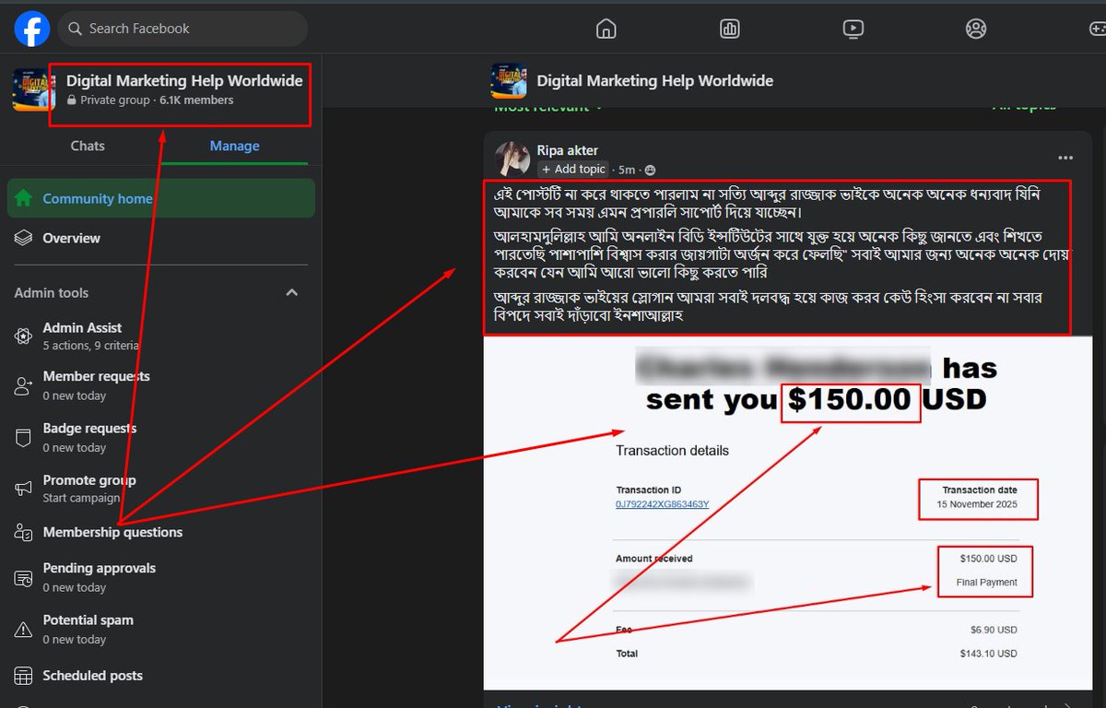The image size is (1106, 708).
Task: Click the Promote group megaphone icon
Action: click(24, 489)
